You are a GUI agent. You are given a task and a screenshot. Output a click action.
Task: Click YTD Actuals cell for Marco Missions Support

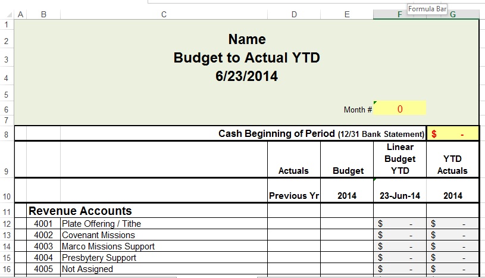[x=453, y=246]
